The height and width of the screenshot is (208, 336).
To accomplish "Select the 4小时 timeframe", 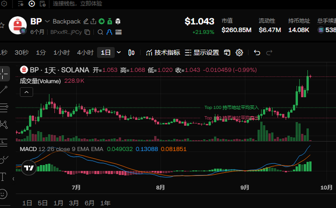I will 85,52.
